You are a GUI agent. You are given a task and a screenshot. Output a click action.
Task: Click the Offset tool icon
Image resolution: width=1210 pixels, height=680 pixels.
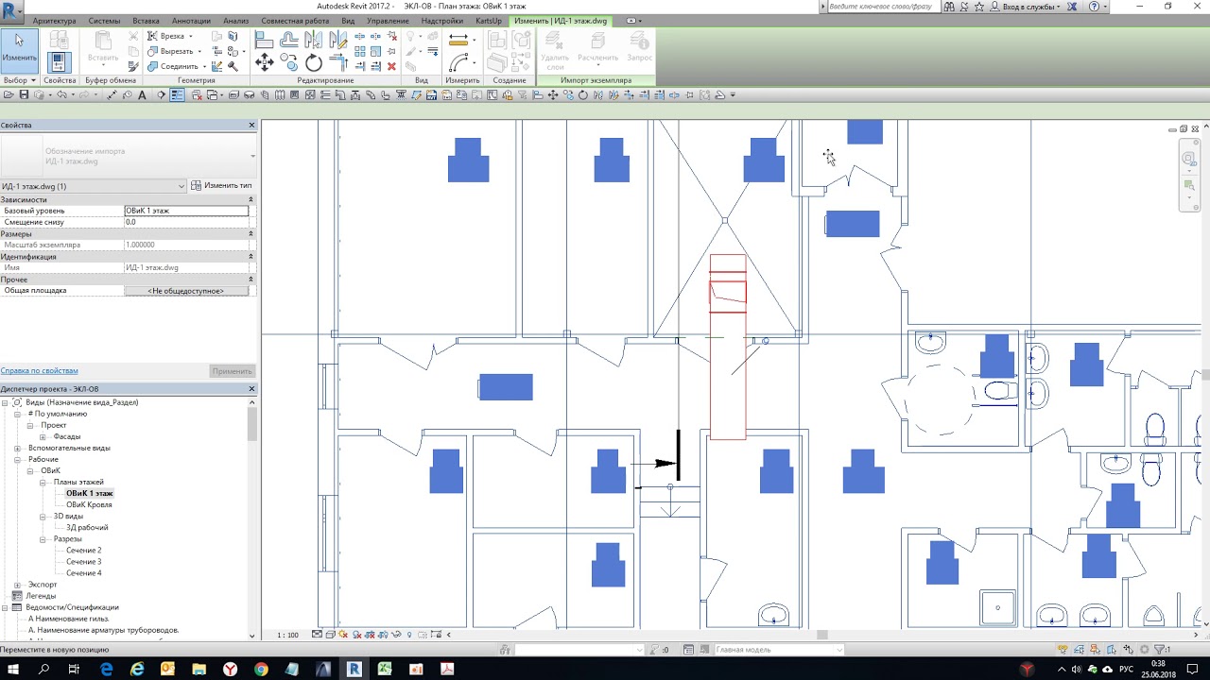pos(289,40)
